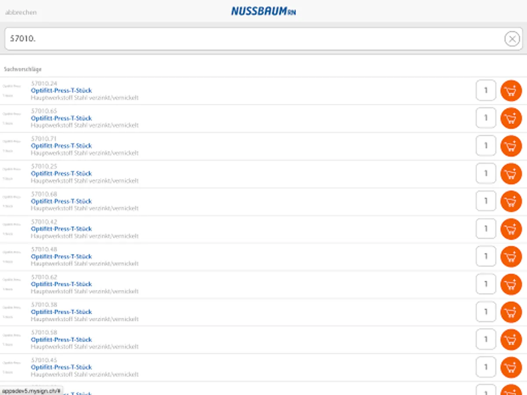Open Optifitt-Press-T-Stück link under 57010.71
The width and height of the screenshot is (527, 395).
[61, 146]
